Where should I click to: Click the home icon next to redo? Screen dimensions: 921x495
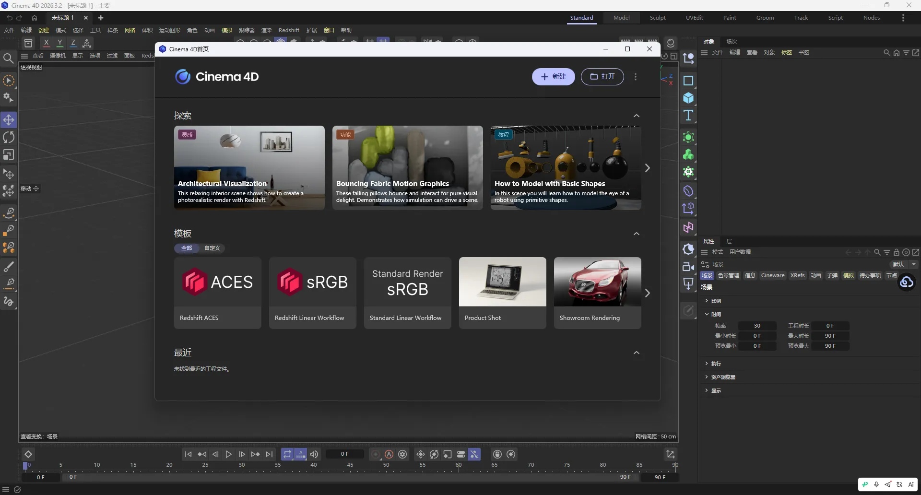(x=35, y=18)
